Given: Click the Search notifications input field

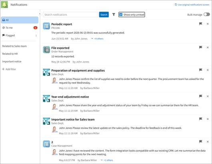Looking at the screenshot, I should tap(70, 14).
